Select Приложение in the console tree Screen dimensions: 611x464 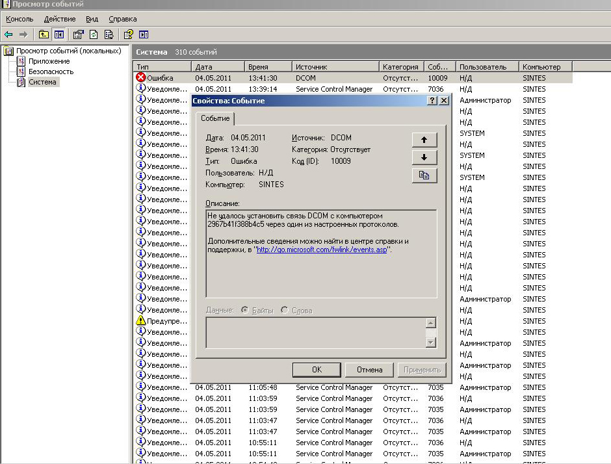(x=49, y=61)
